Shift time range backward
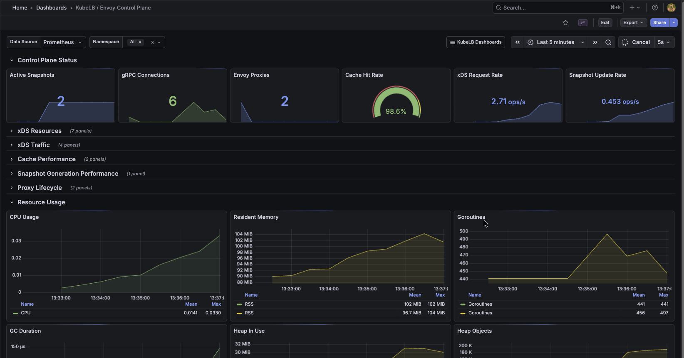684x358 pixels. coord(518,42)
